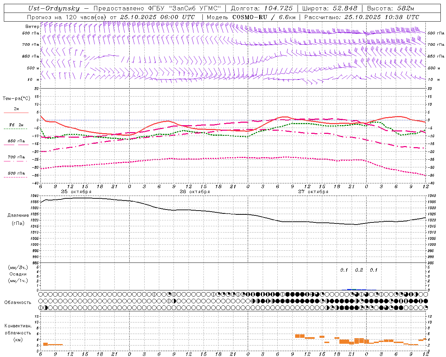Click the 0.2 precipitation amount value
Viewport: 446px width, 357px height.
(359, 270)
